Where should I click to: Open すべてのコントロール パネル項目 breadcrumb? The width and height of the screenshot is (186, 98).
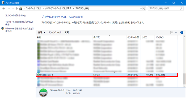click(x=58, y=8)
